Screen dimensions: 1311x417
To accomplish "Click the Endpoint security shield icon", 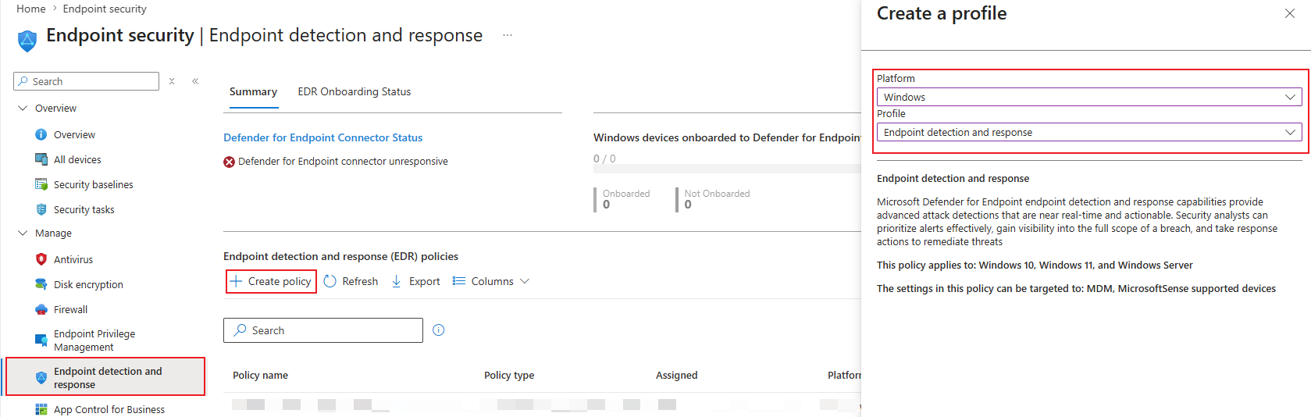I will tap(27, 40).
